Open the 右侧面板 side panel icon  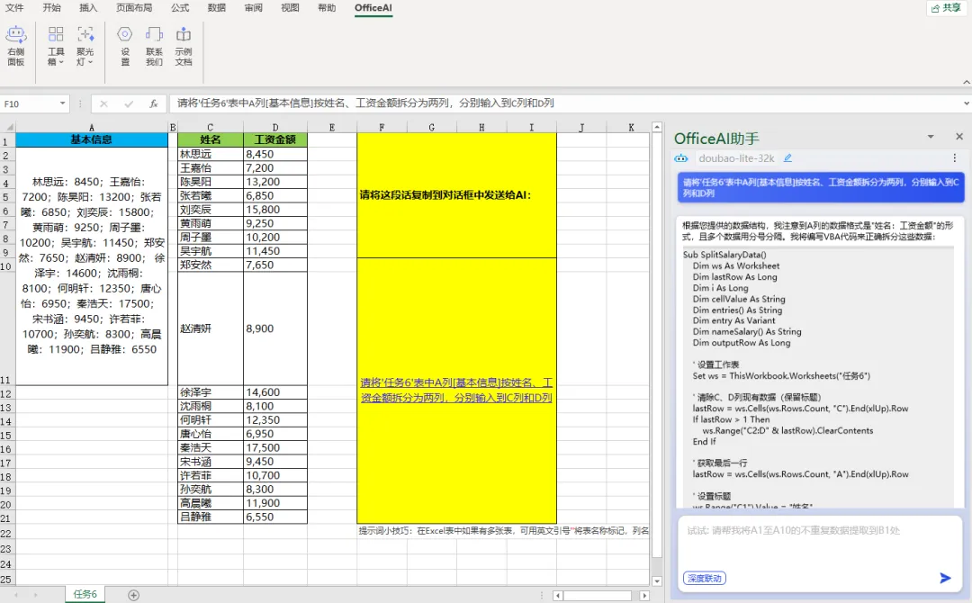pos(16,46)
